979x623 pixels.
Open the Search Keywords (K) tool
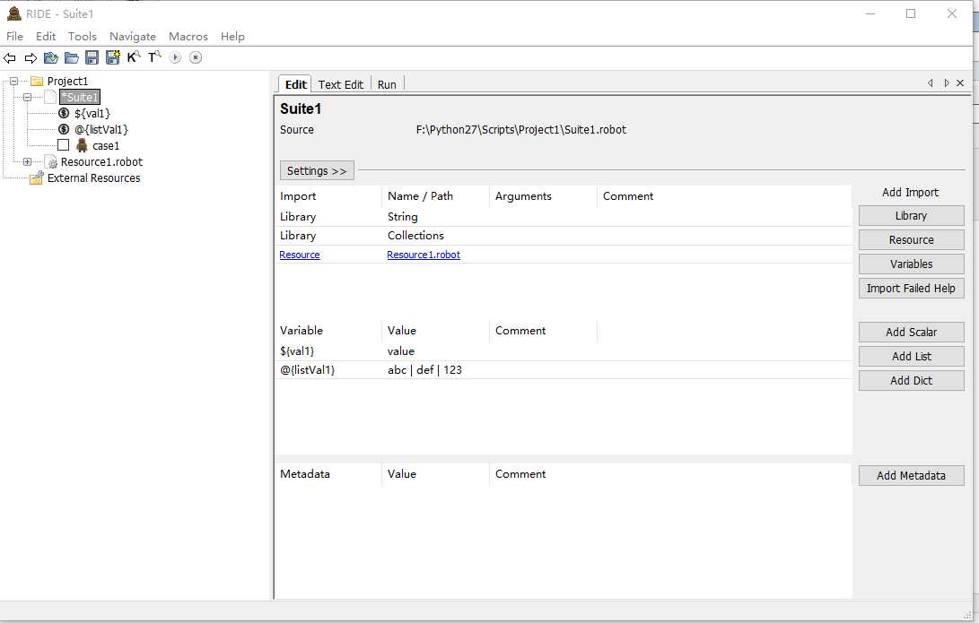click(x=134, y=57)
